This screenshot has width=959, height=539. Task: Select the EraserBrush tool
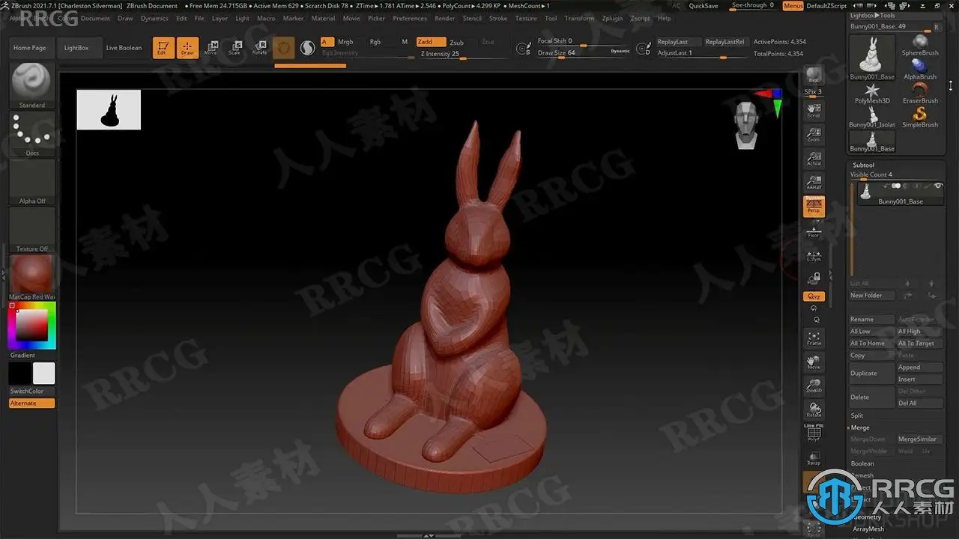[919, 91]
